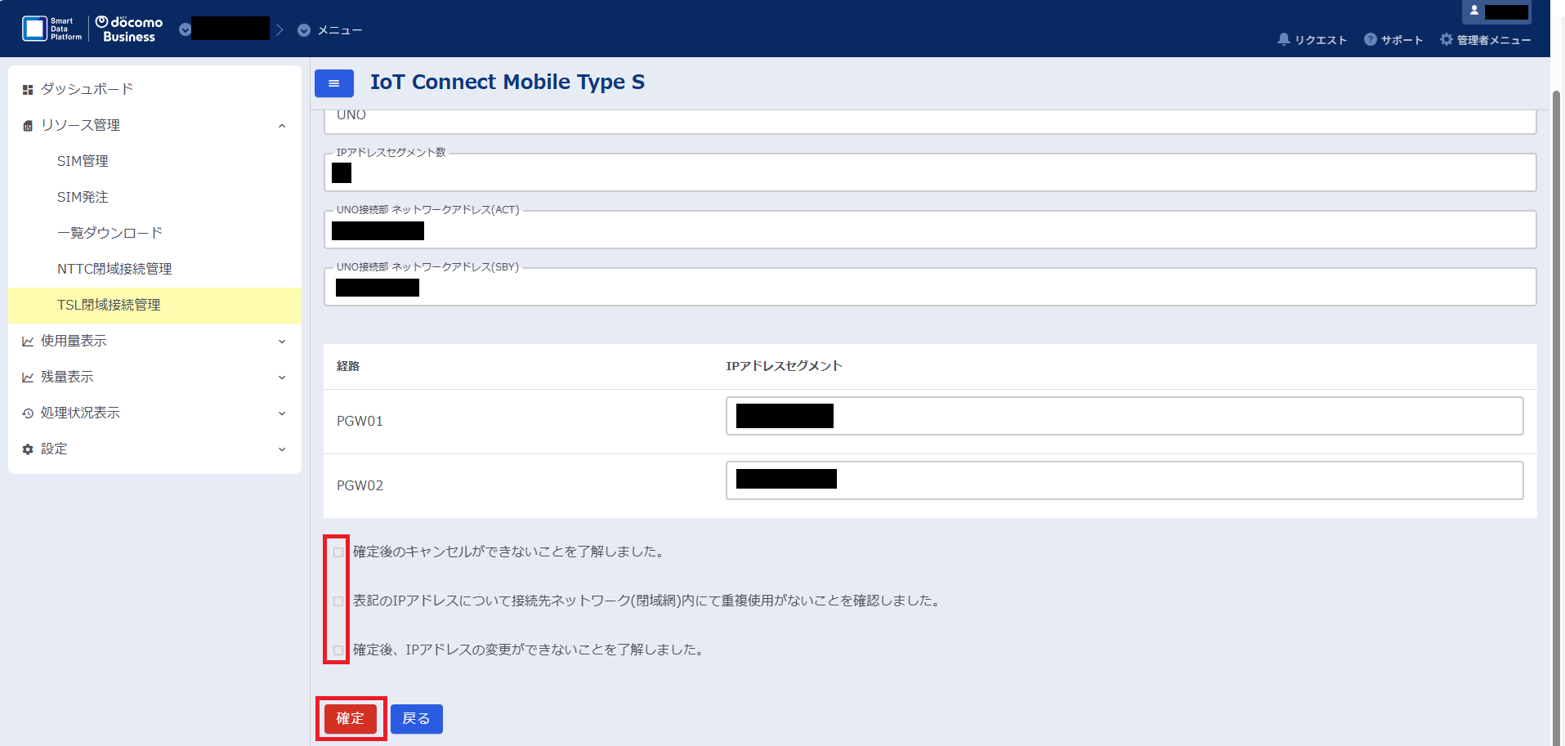
Task: Toggle sidebar with the blue hamburger button
Action: 334,83
